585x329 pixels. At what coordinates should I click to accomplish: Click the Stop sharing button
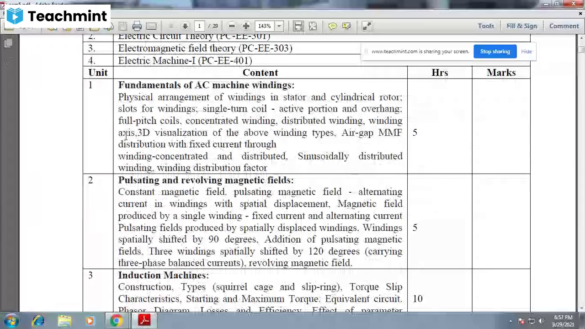click(x=495, y=52)
